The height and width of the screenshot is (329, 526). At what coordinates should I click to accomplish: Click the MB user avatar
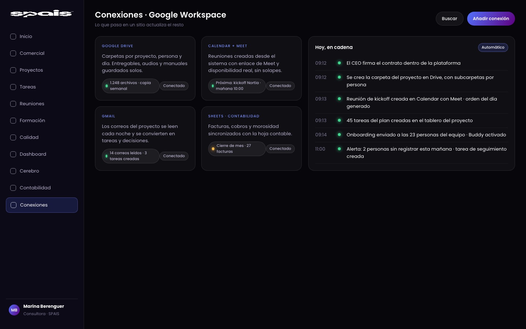click(14, 310)
